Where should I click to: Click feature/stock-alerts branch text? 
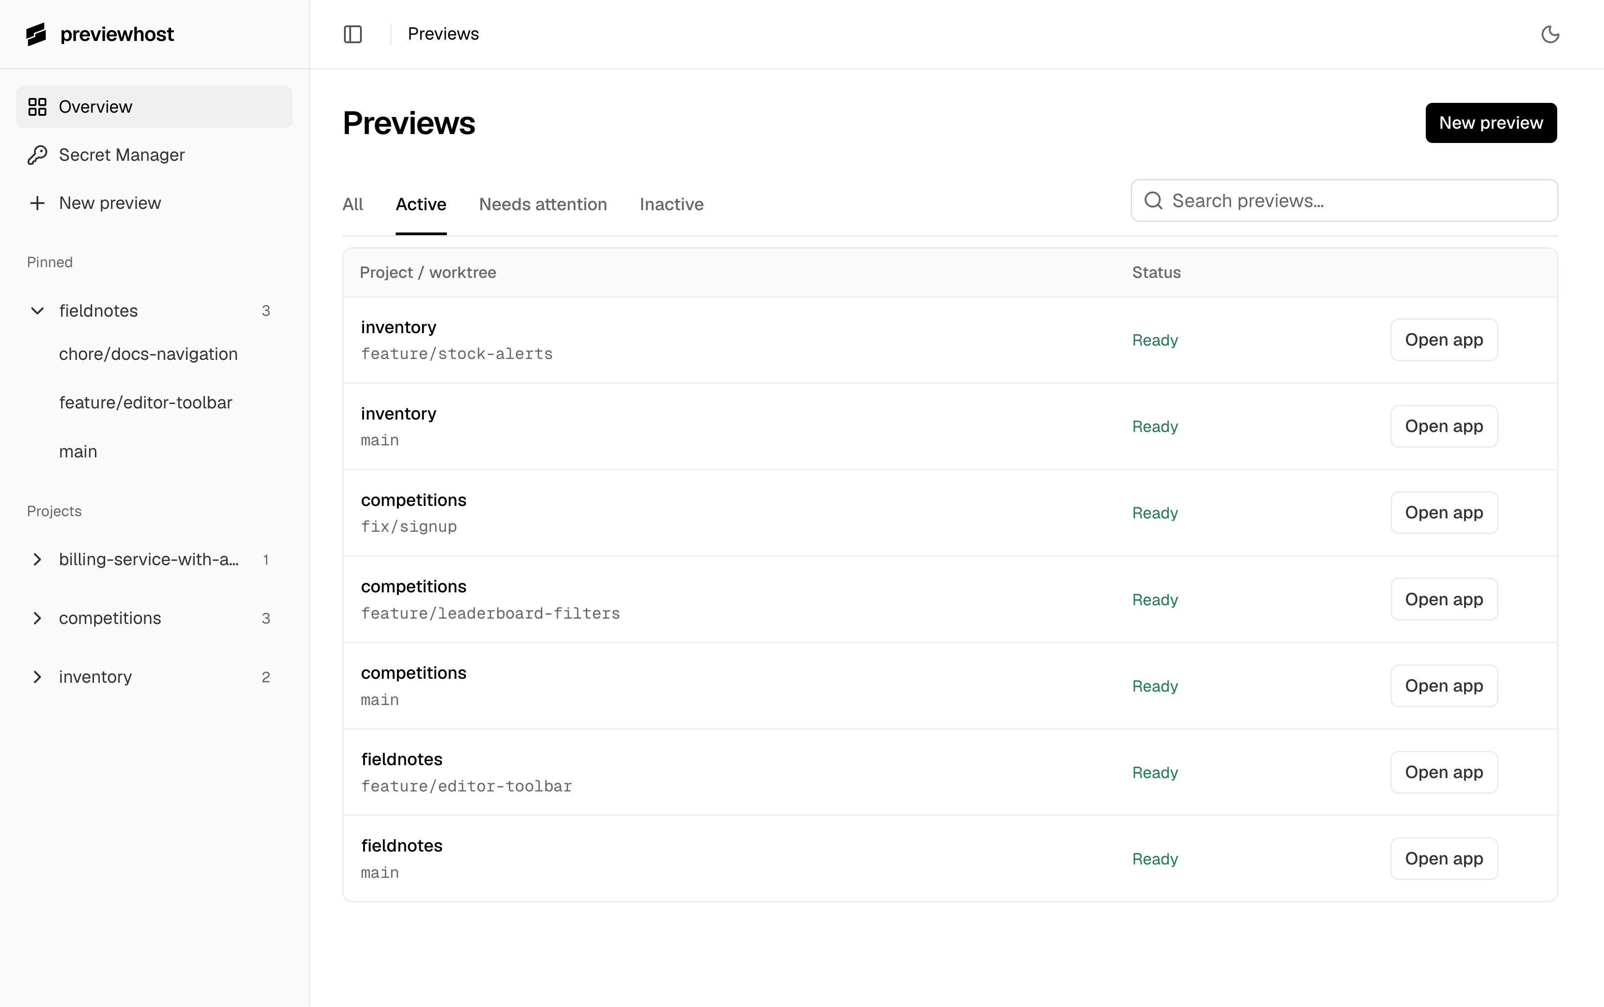(456, 354)
